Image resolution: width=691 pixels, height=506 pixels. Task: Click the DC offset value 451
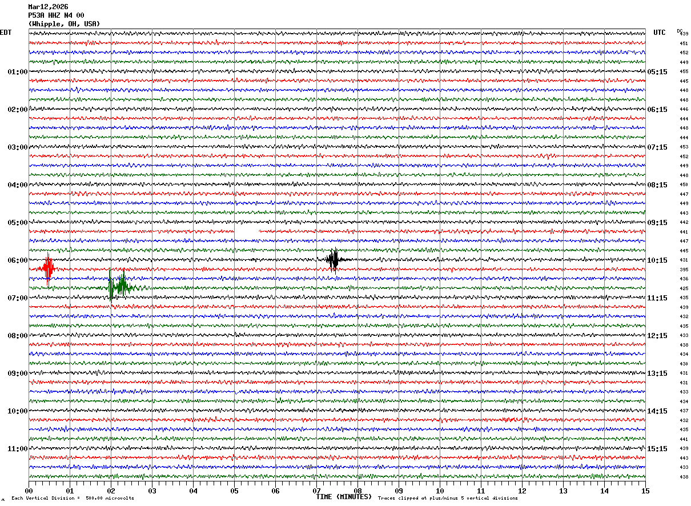tap(684, 43)
